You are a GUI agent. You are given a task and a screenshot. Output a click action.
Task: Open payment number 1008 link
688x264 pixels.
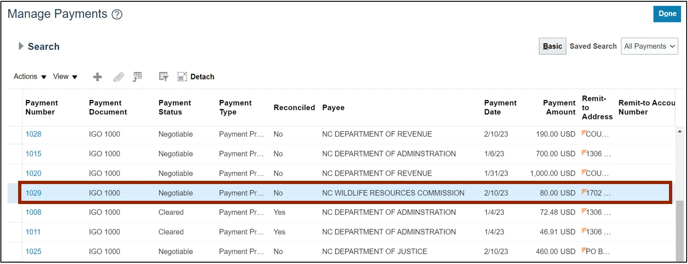[33, 212]
